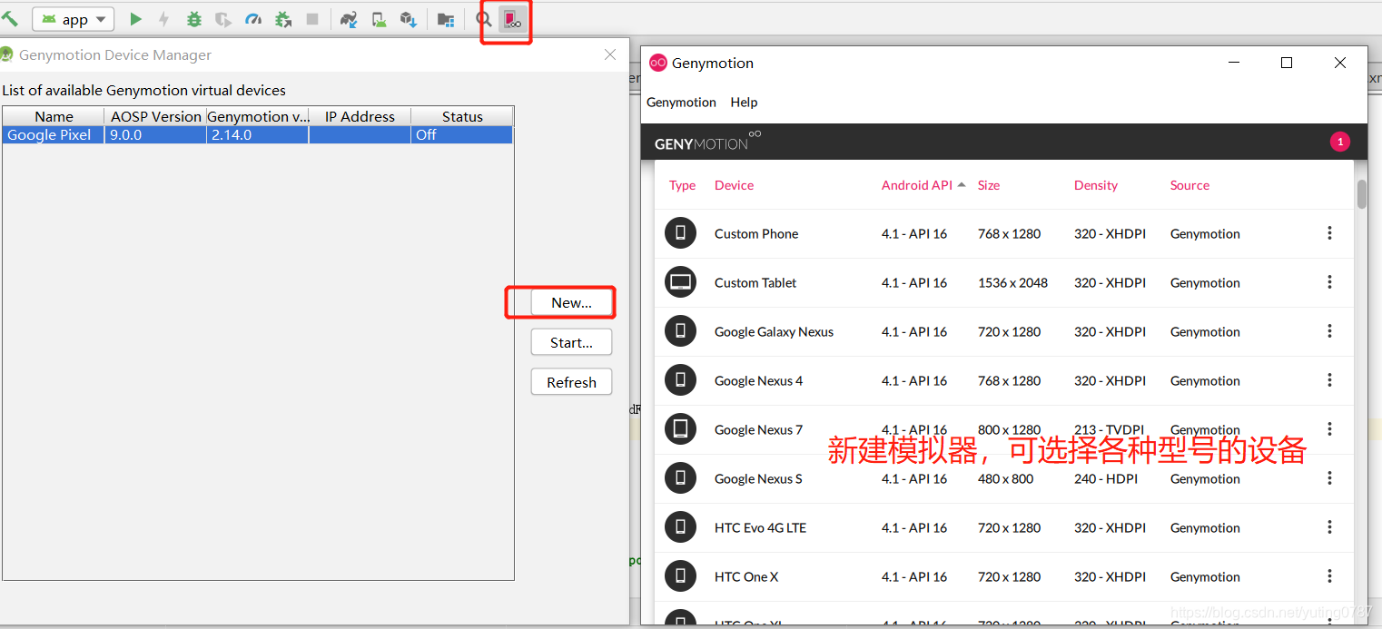Open Google Nexus S three-dot menu

coord(1329,478)
